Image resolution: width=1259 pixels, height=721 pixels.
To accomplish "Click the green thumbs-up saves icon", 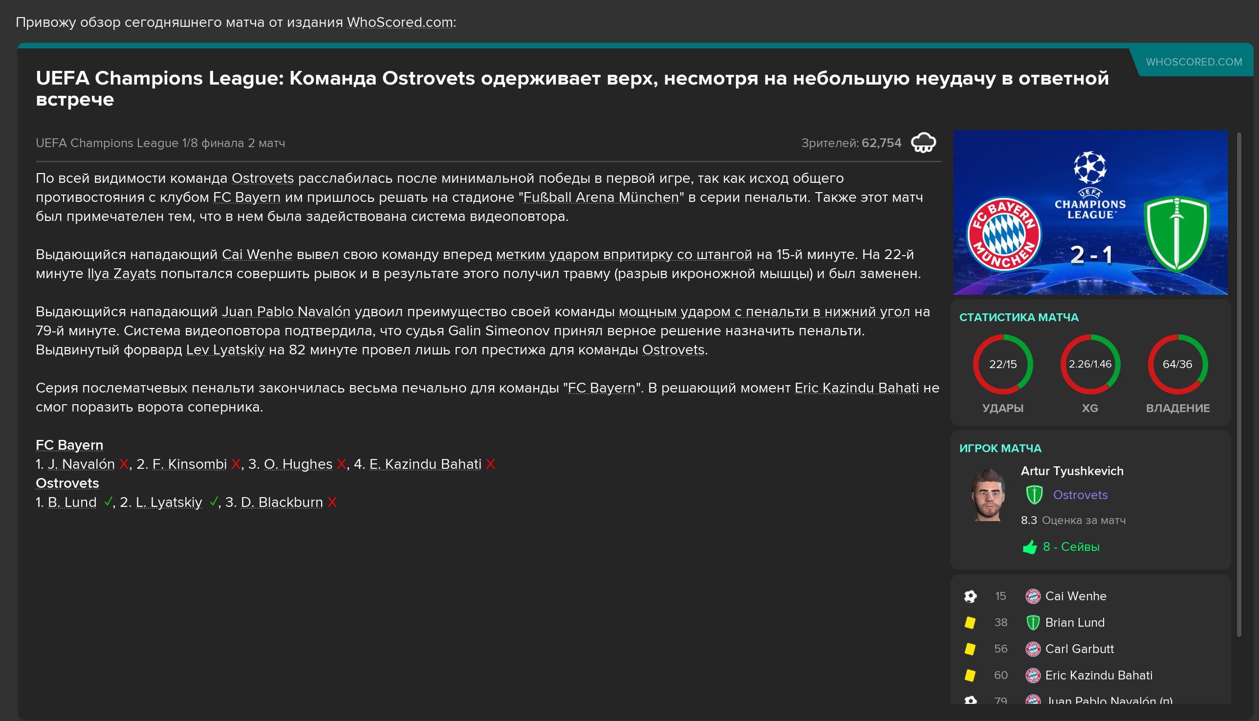I will pos(1030,546).
